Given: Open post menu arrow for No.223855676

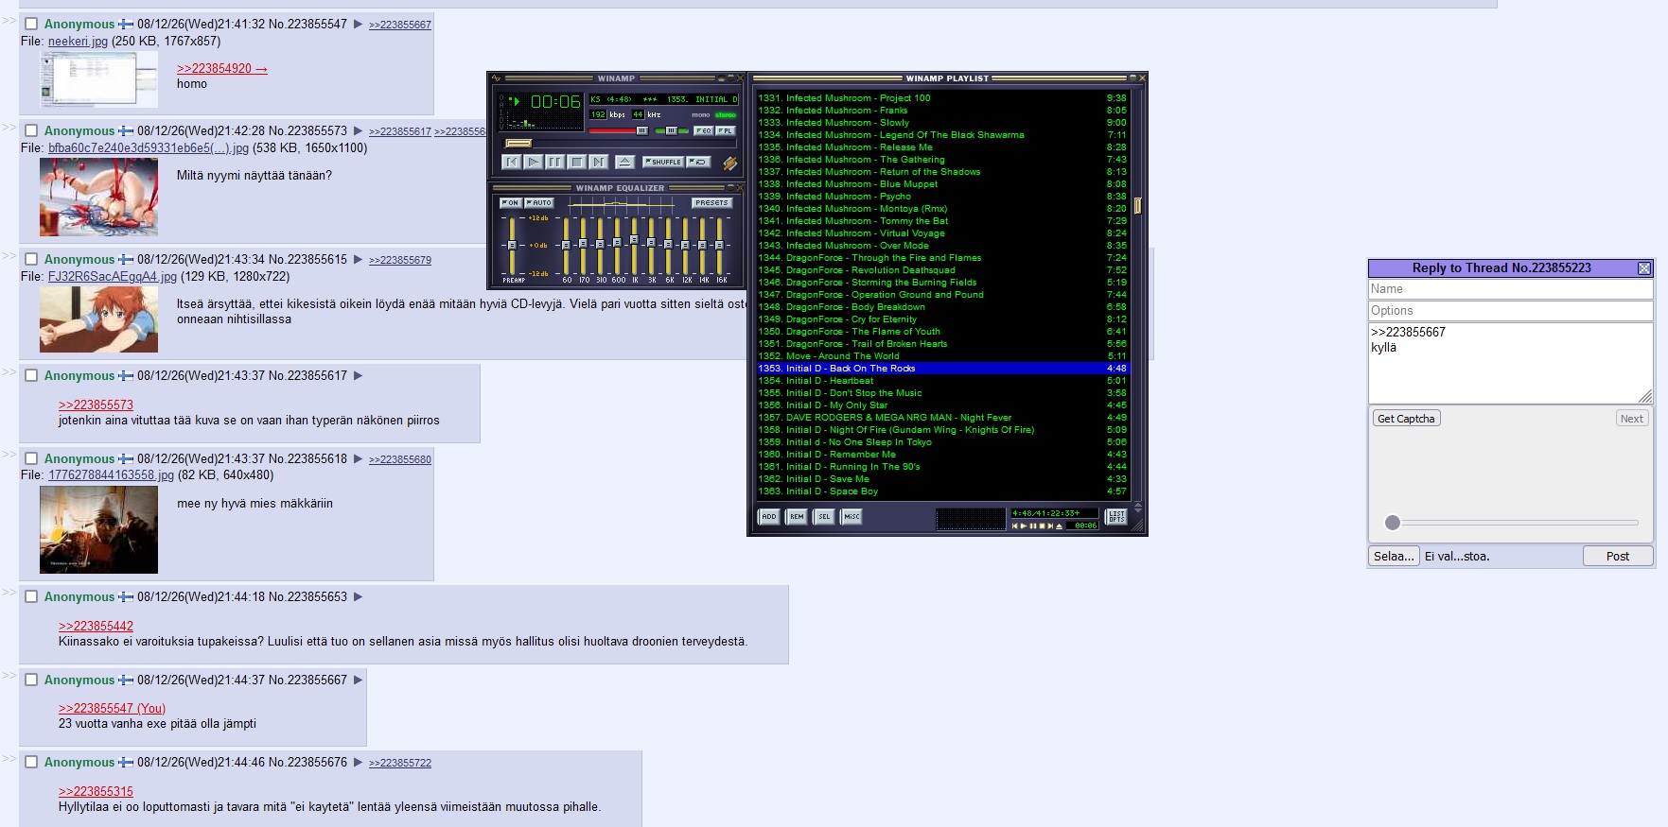Looking at the screenshot, I should [x=358, y=763].
